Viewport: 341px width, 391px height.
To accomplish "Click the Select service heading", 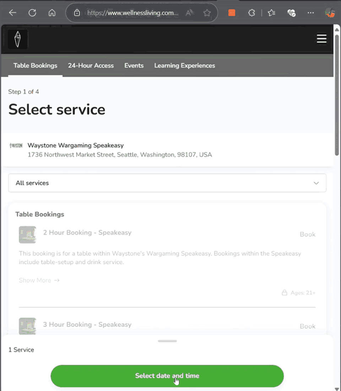I will click(57, 109).
